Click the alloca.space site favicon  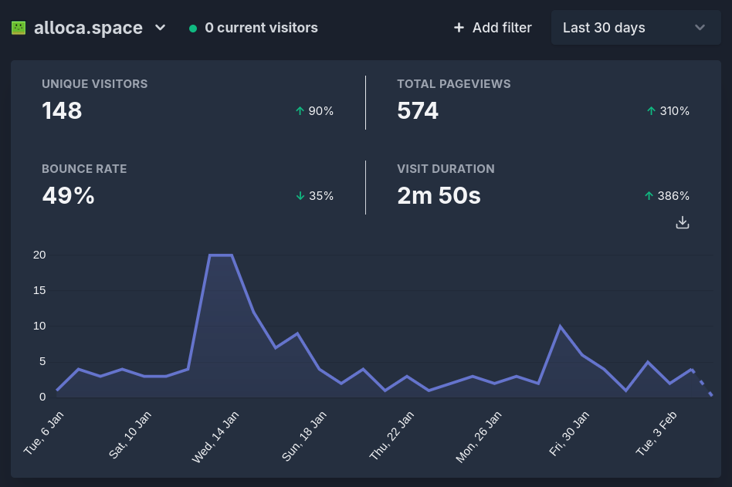coord(19,28)
